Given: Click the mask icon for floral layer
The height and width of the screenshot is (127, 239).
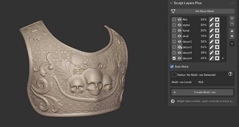Looking at the screenshot, I should point(217,31).
